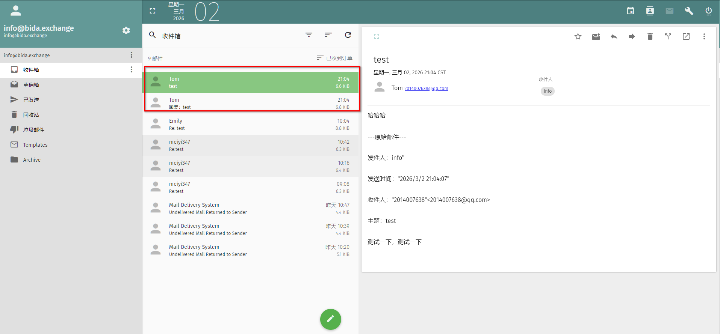Open message in a separate popup window

pyautogui.click(x=686, y=36)
